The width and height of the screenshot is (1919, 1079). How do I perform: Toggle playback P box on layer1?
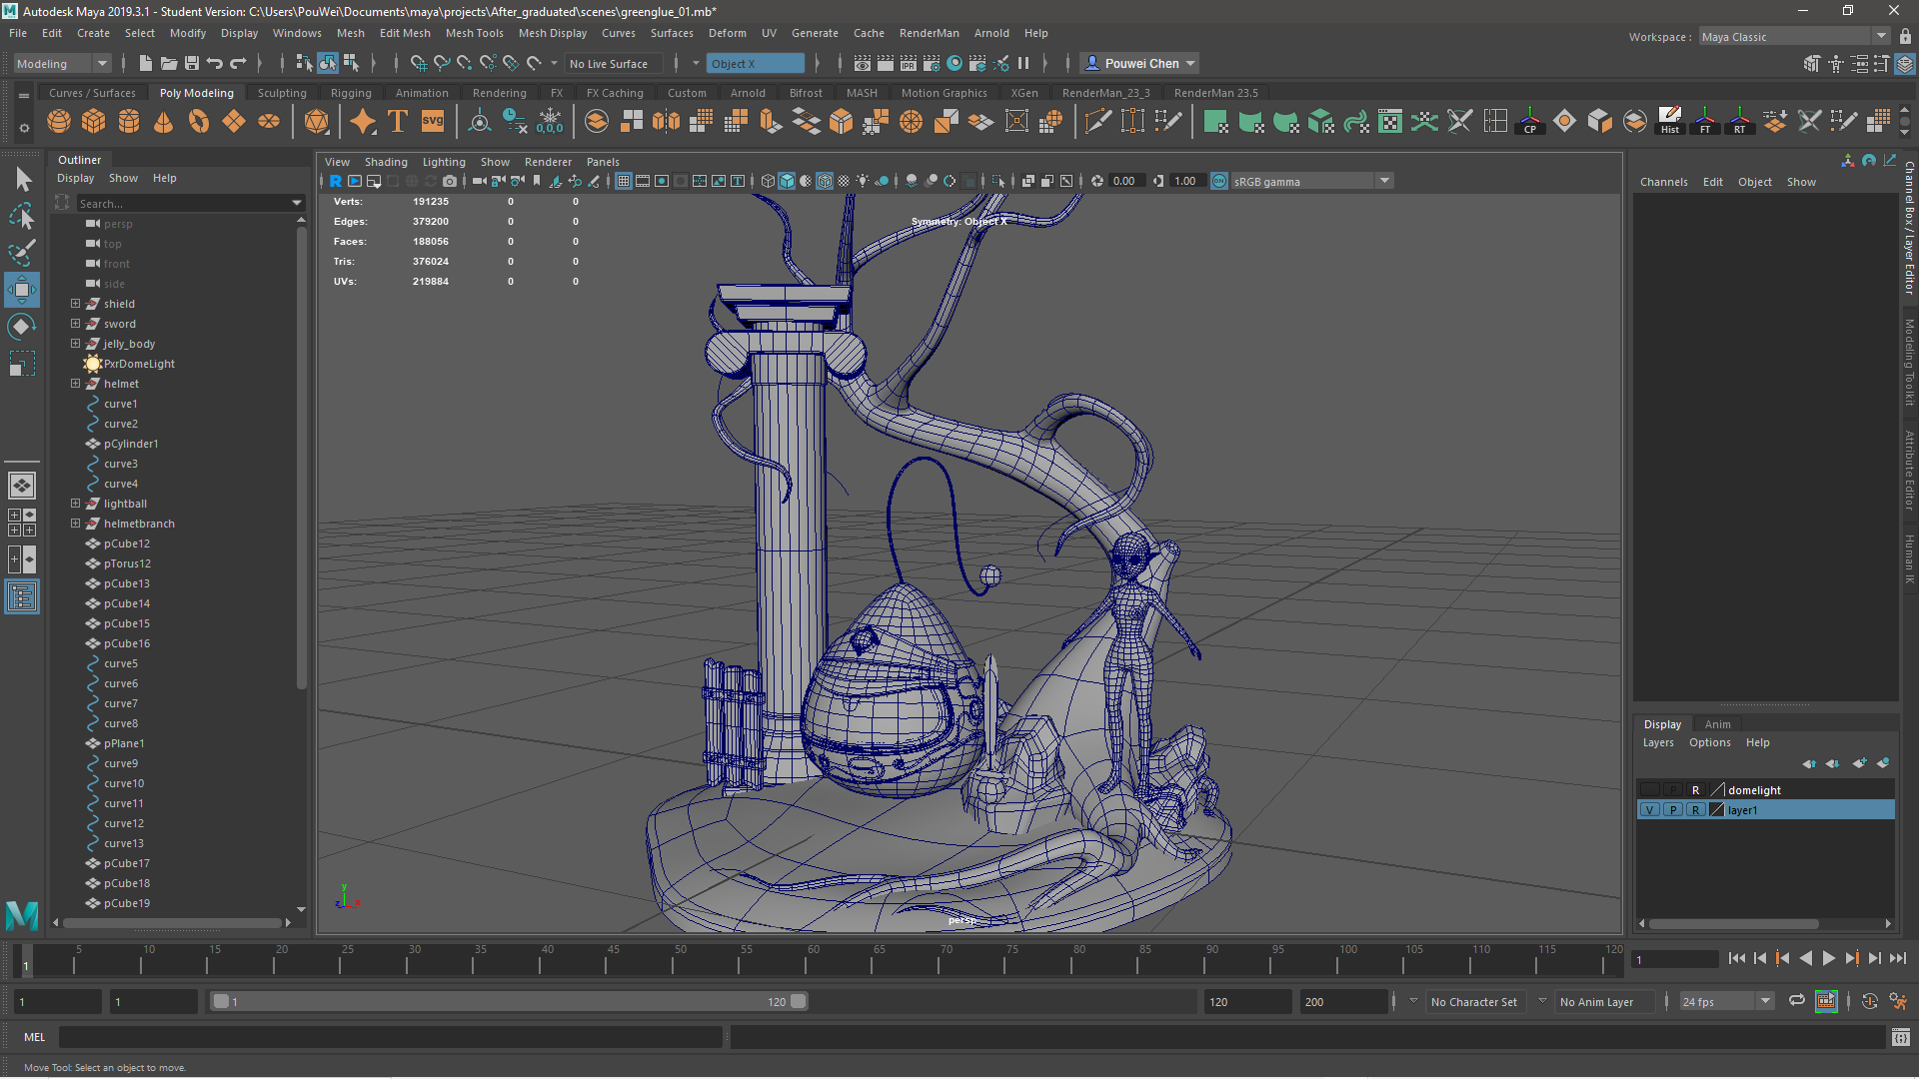tap(1673, 810)
